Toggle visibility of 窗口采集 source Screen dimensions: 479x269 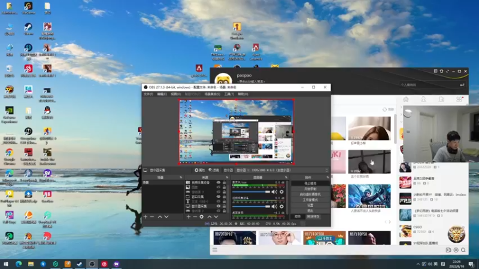pos(219,197)
